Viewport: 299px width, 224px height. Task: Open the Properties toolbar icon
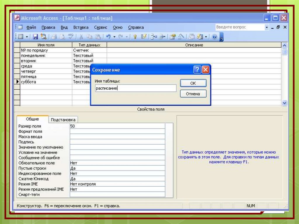173,37
